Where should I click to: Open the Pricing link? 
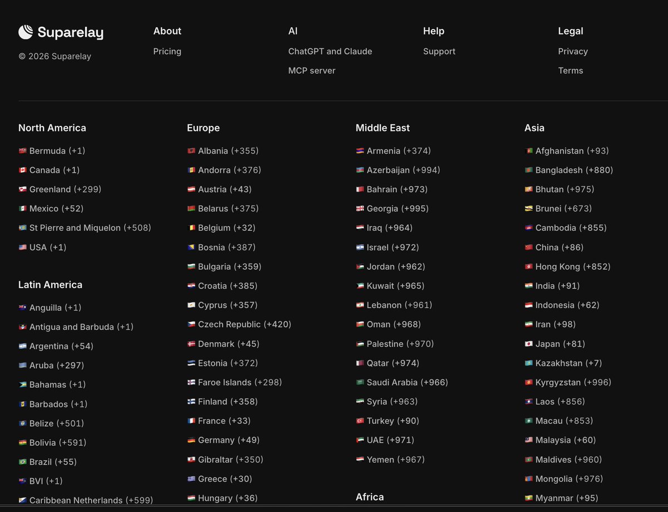click(x=167, y=51)
